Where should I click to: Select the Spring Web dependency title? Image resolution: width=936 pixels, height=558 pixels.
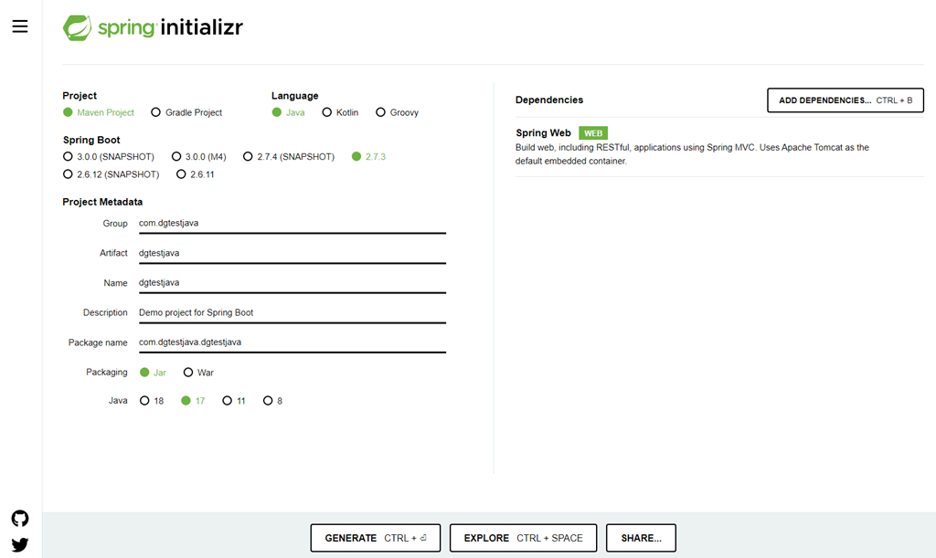point(543,133)
